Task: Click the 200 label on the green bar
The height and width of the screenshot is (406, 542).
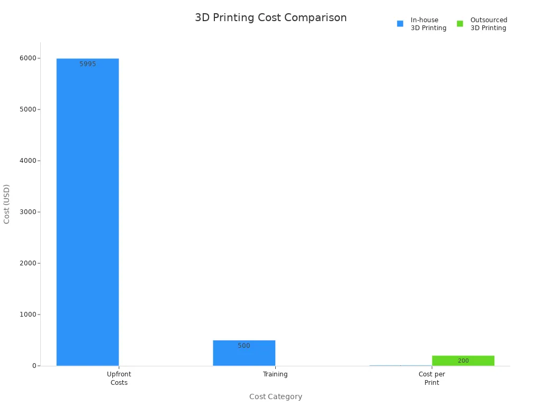Action: click(463, 361)
